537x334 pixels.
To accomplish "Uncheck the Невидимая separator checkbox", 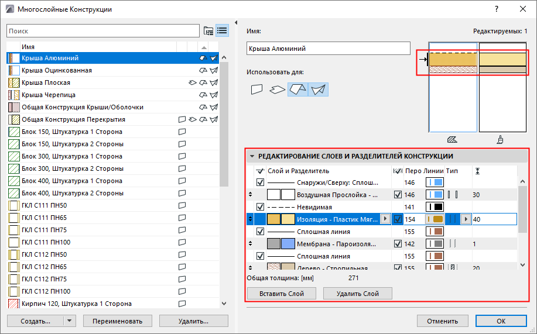I will [260, 207].
